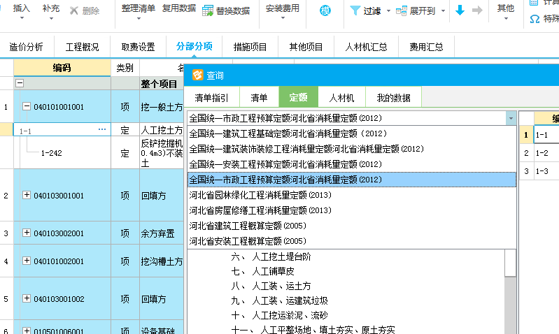
Task: Expand item 040103002001
Action: click(27, 233)
